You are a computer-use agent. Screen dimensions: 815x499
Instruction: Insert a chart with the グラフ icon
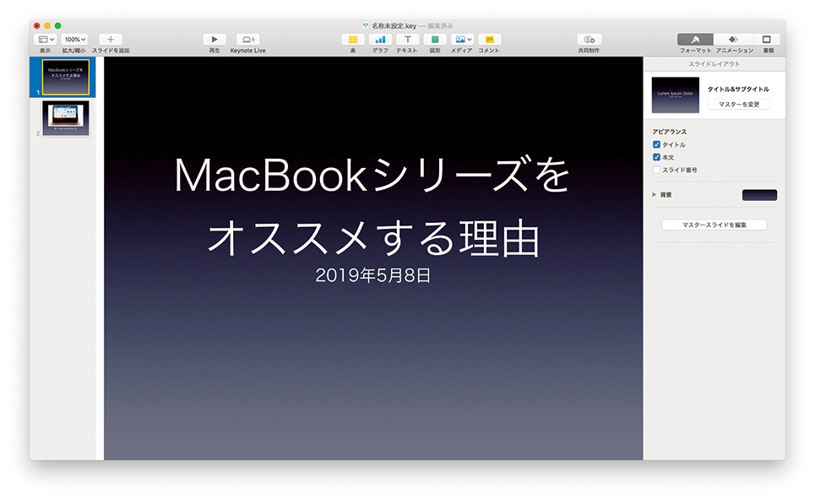point(380,40)
